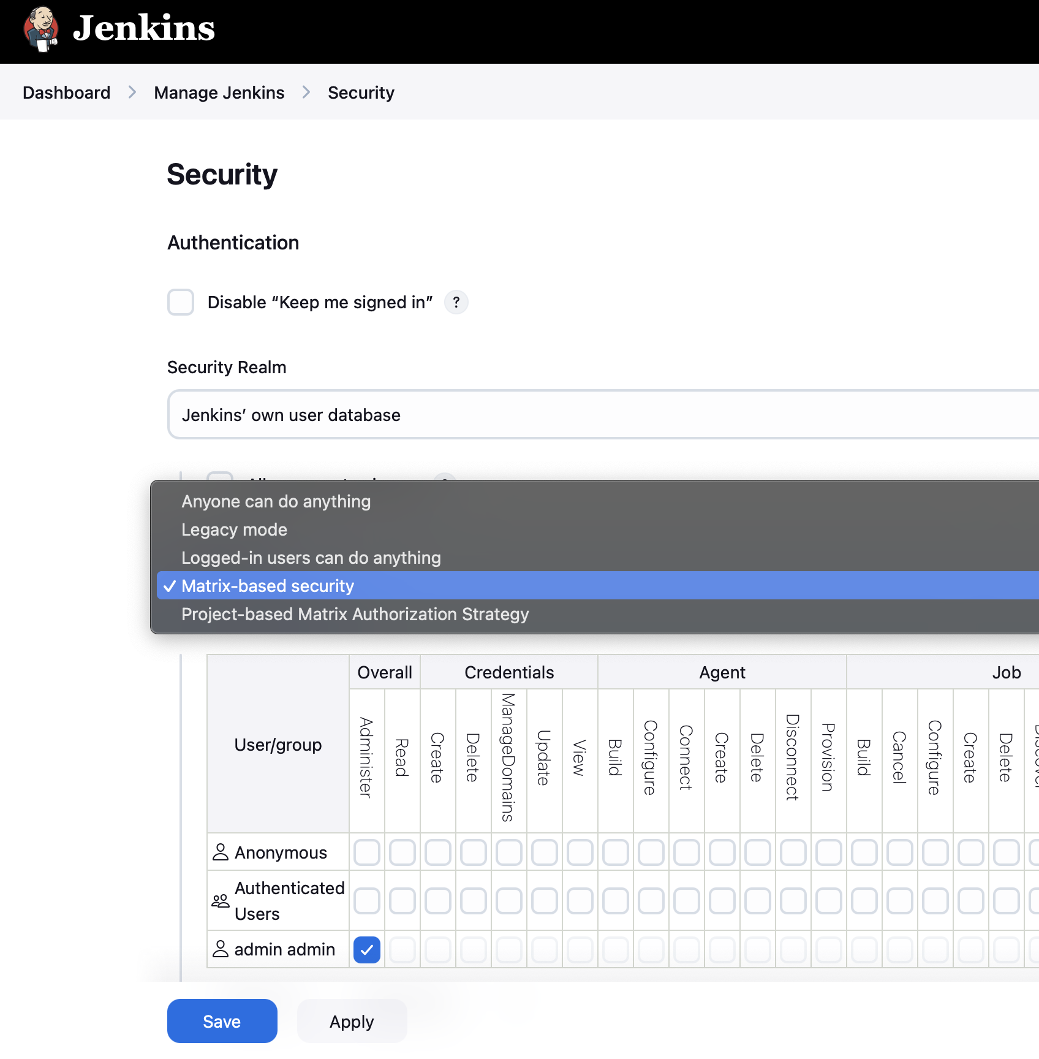The image size is (1039, 1059).
Task: Check Job Configure for Authenticated Users
Action: [935, 901]
